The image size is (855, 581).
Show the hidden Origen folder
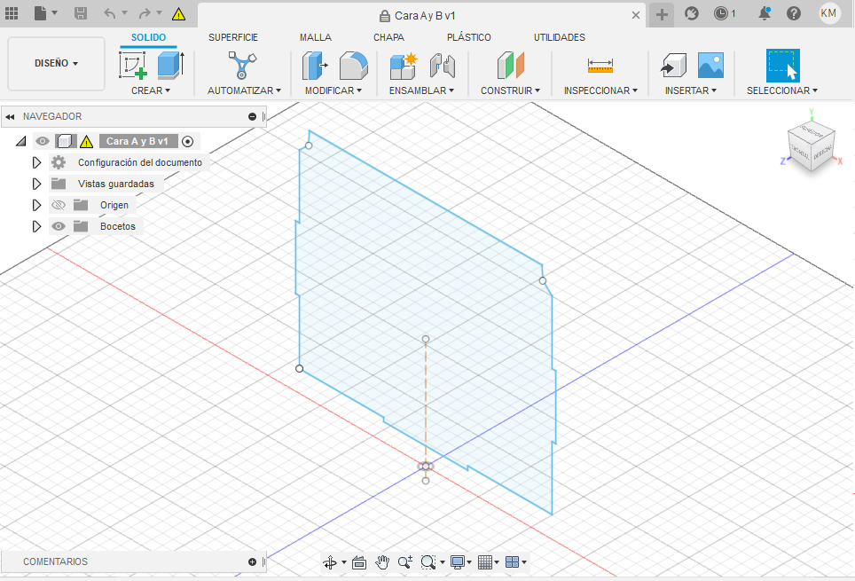pos(58,205)
